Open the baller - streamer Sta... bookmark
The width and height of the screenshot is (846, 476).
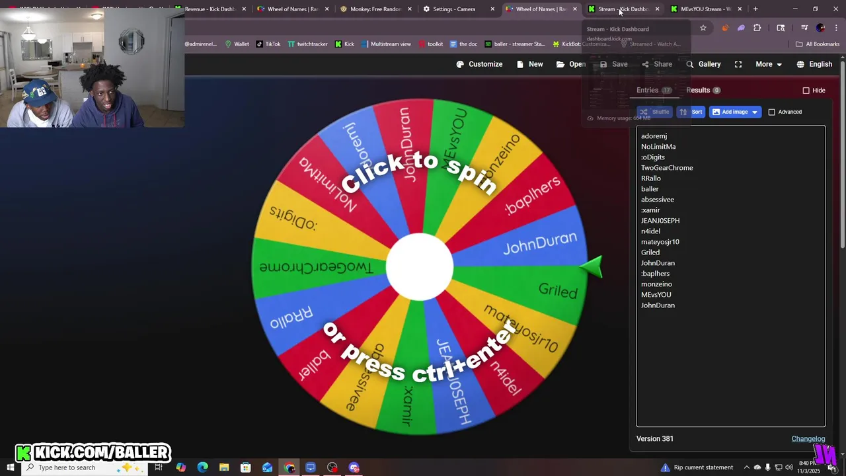(515, 44)
